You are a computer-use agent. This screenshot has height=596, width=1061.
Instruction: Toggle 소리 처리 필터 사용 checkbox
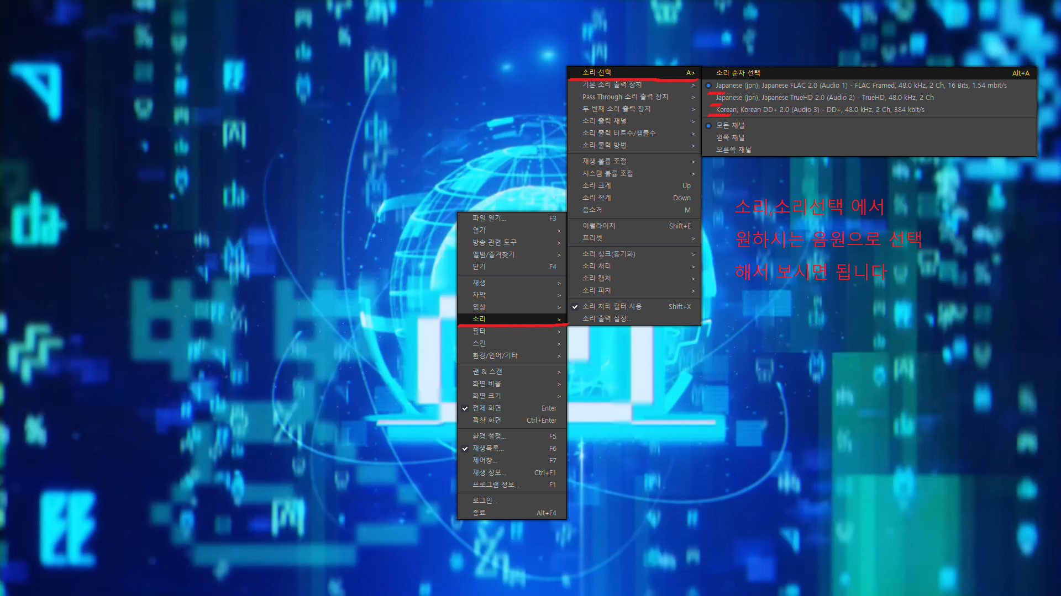612,307
